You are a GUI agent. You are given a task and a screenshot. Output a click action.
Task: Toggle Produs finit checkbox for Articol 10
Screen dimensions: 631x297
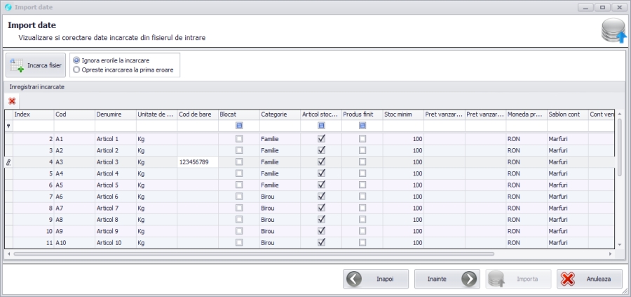[362, 242]
